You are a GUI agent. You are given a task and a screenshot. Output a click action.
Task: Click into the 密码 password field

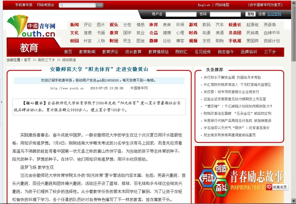225,14
